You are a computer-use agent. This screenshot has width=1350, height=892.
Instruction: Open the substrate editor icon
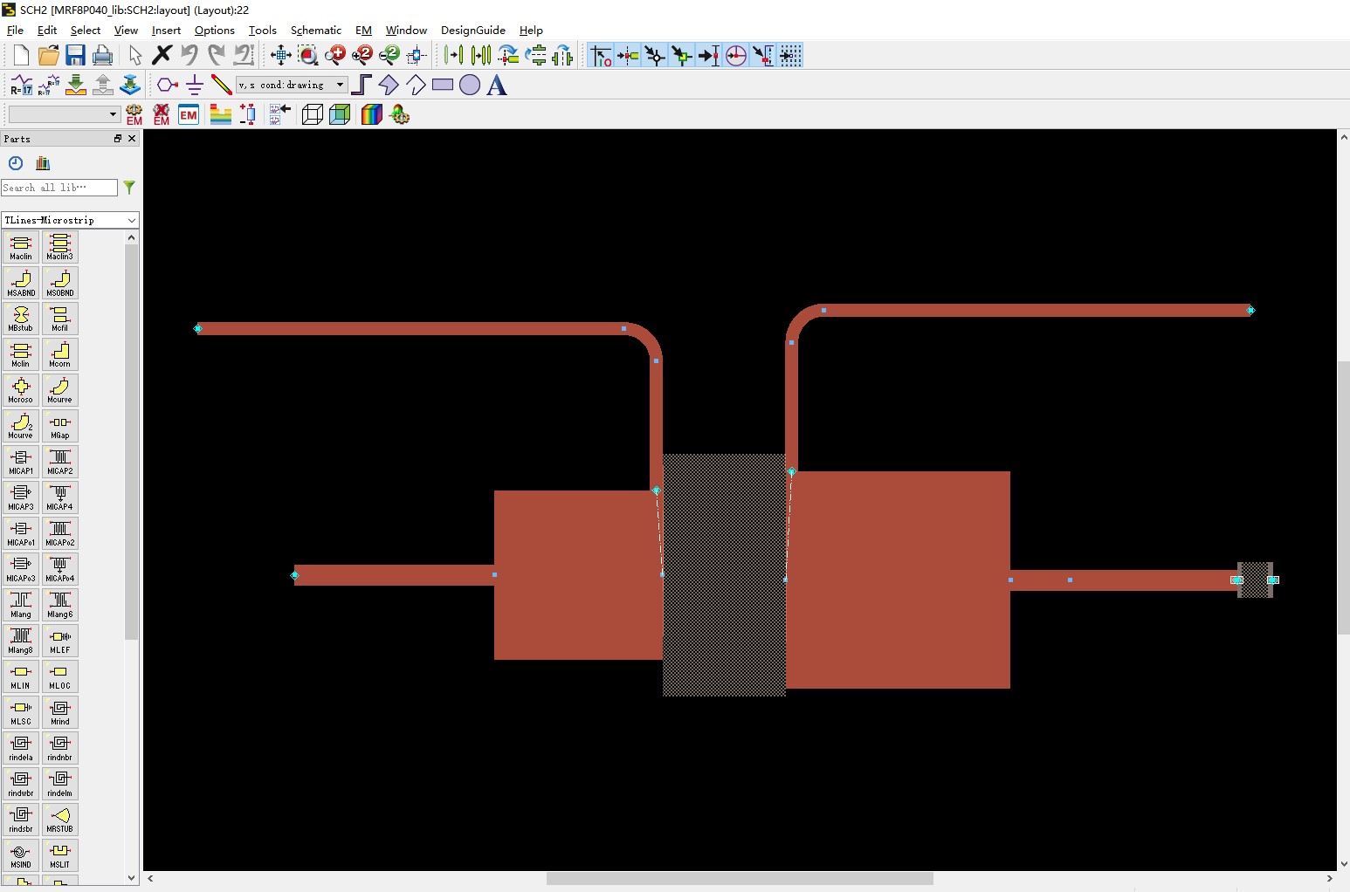click(x=221, y=114)
